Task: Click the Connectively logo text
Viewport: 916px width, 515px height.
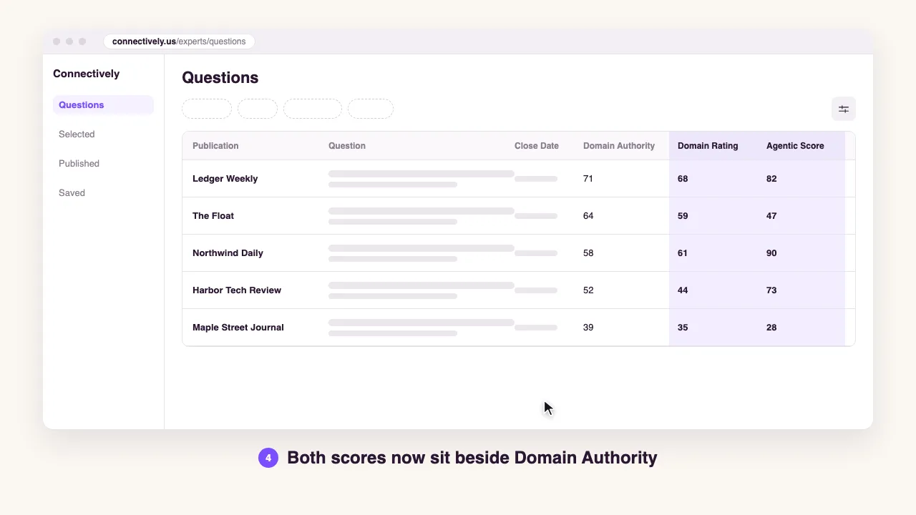Action: pyautogui.click(x=86, y=74)
